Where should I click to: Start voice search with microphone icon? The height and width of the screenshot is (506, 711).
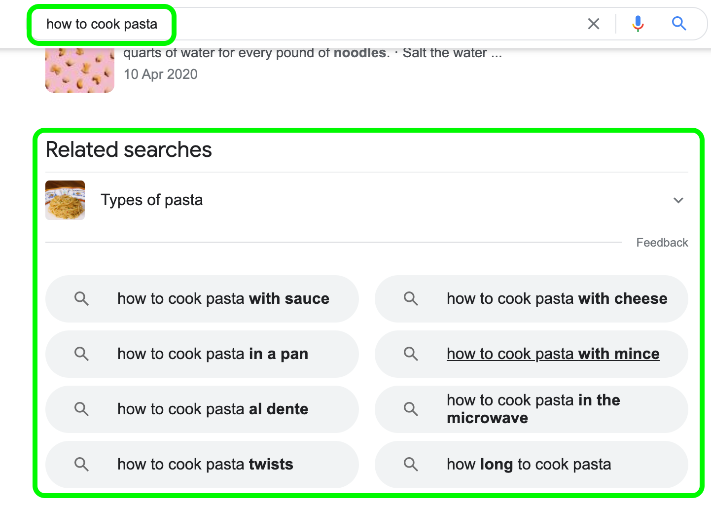pyautogui.click(x=638, y=24)
